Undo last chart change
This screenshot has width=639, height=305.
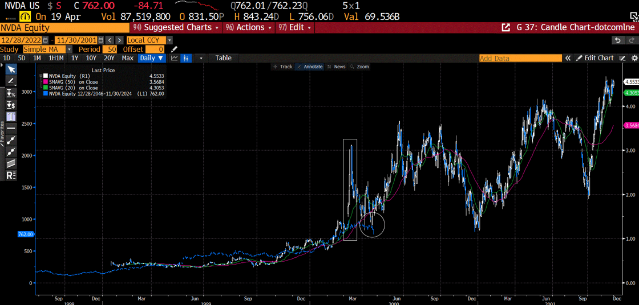click(618, 40)
